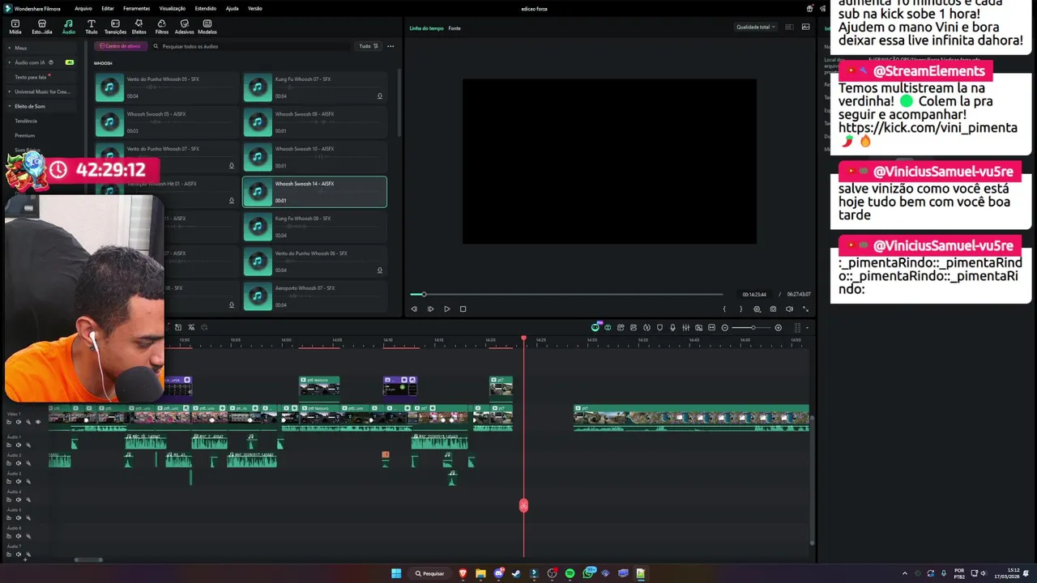Switch to Linha do tempo tab
The image size is (1037, 583).
426,28
